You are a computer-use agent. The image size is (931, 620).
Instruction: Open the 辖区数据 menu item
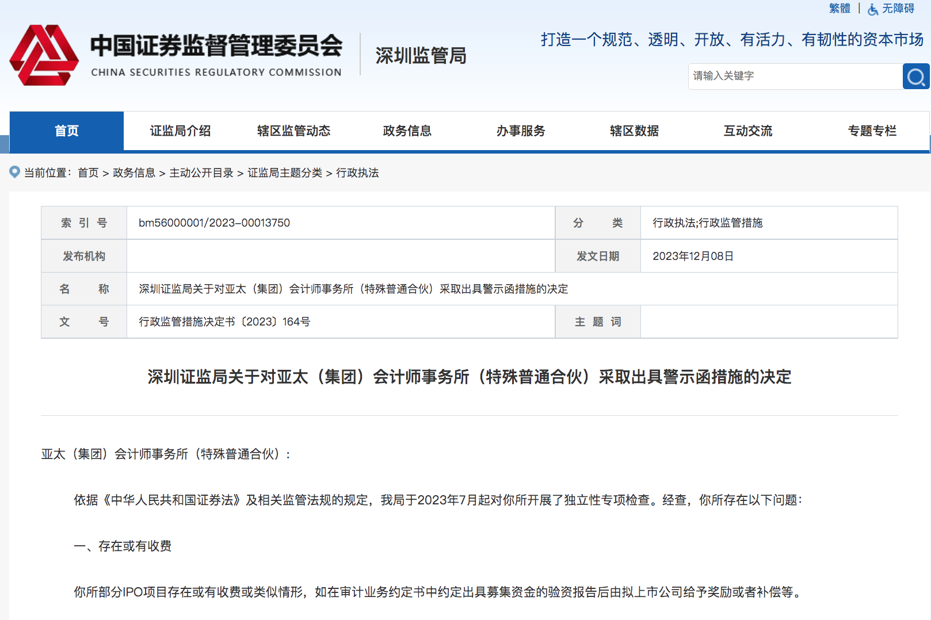tap(634, 131)
